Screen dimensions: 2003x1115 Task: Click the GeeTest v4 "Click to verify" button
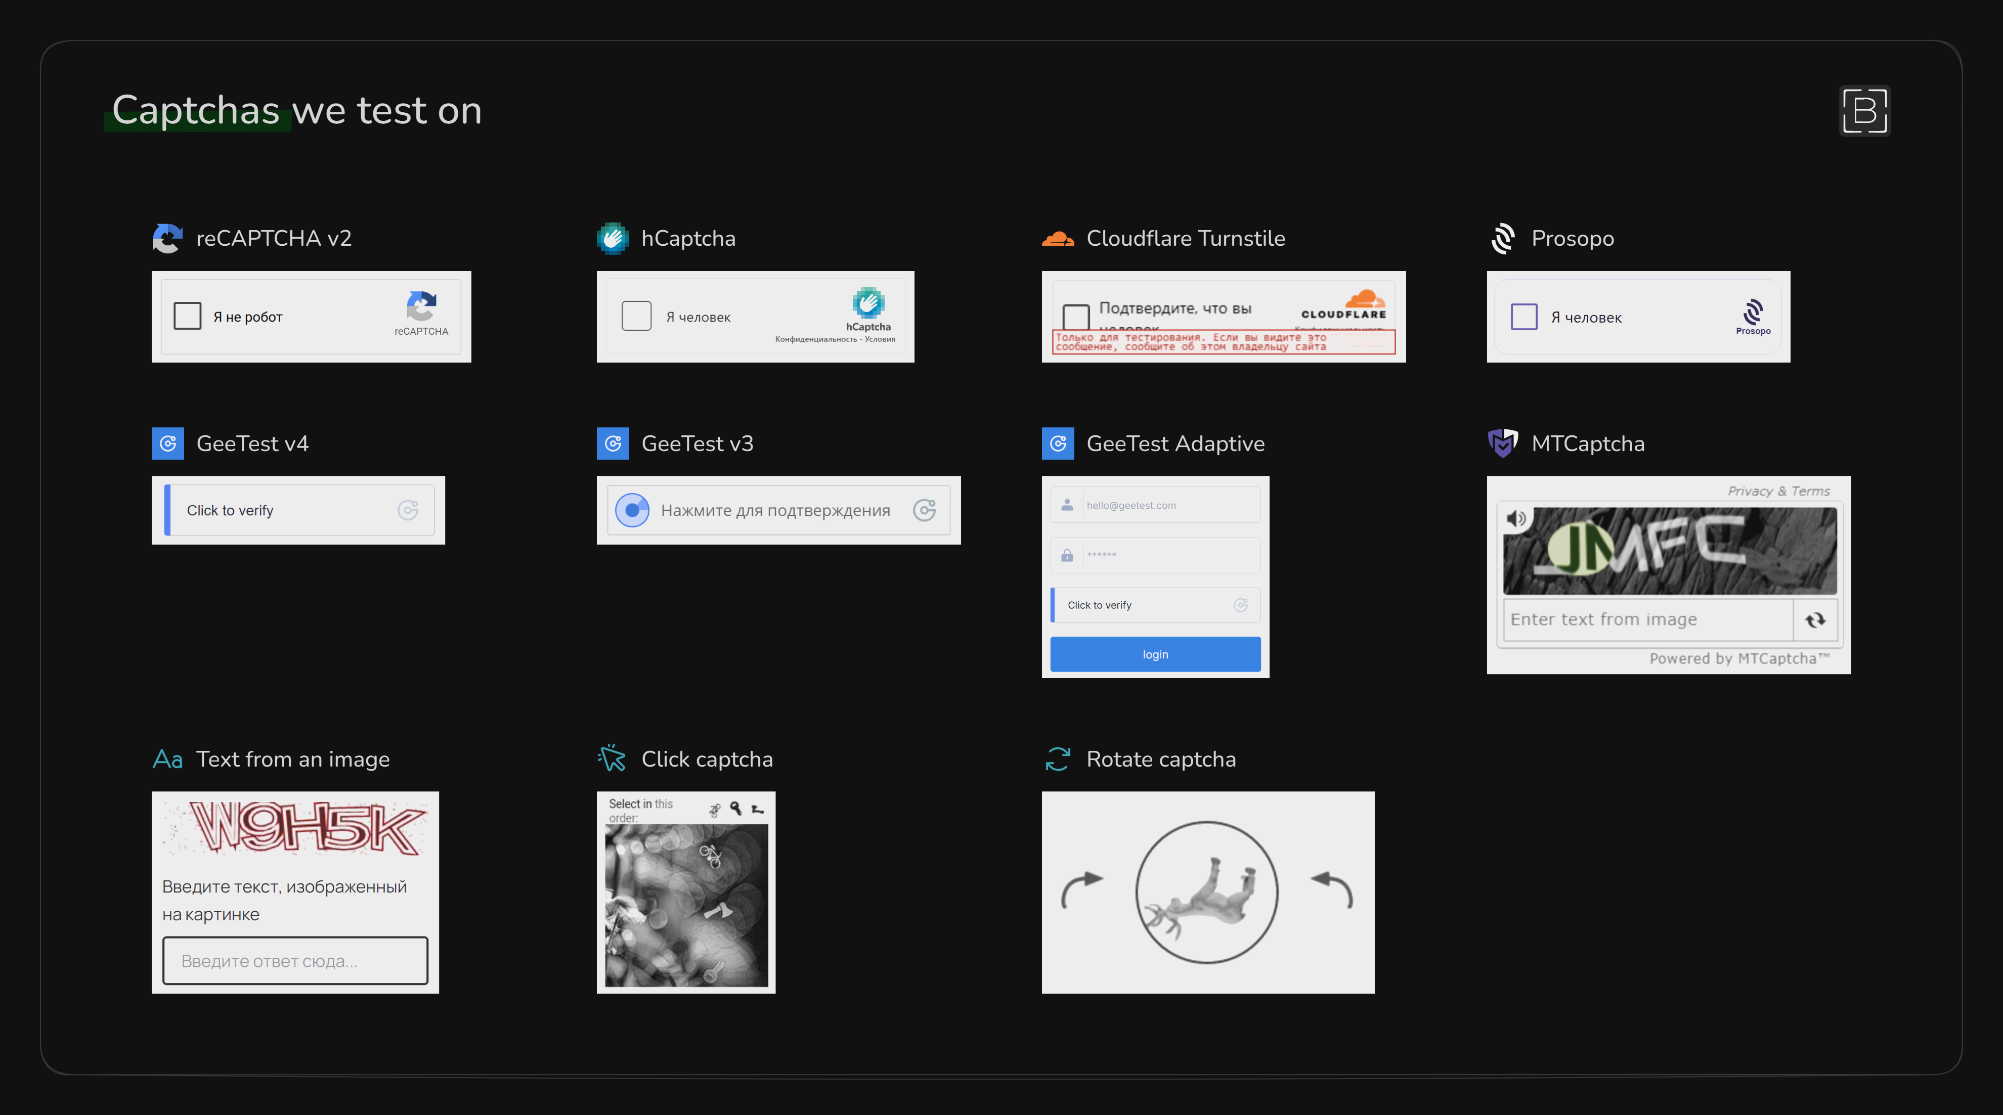coord(299,510)
